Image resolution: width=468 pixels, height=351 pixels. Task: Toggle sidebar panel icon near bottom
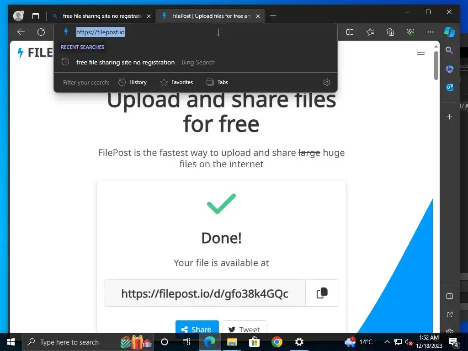(x=450, y=296)
